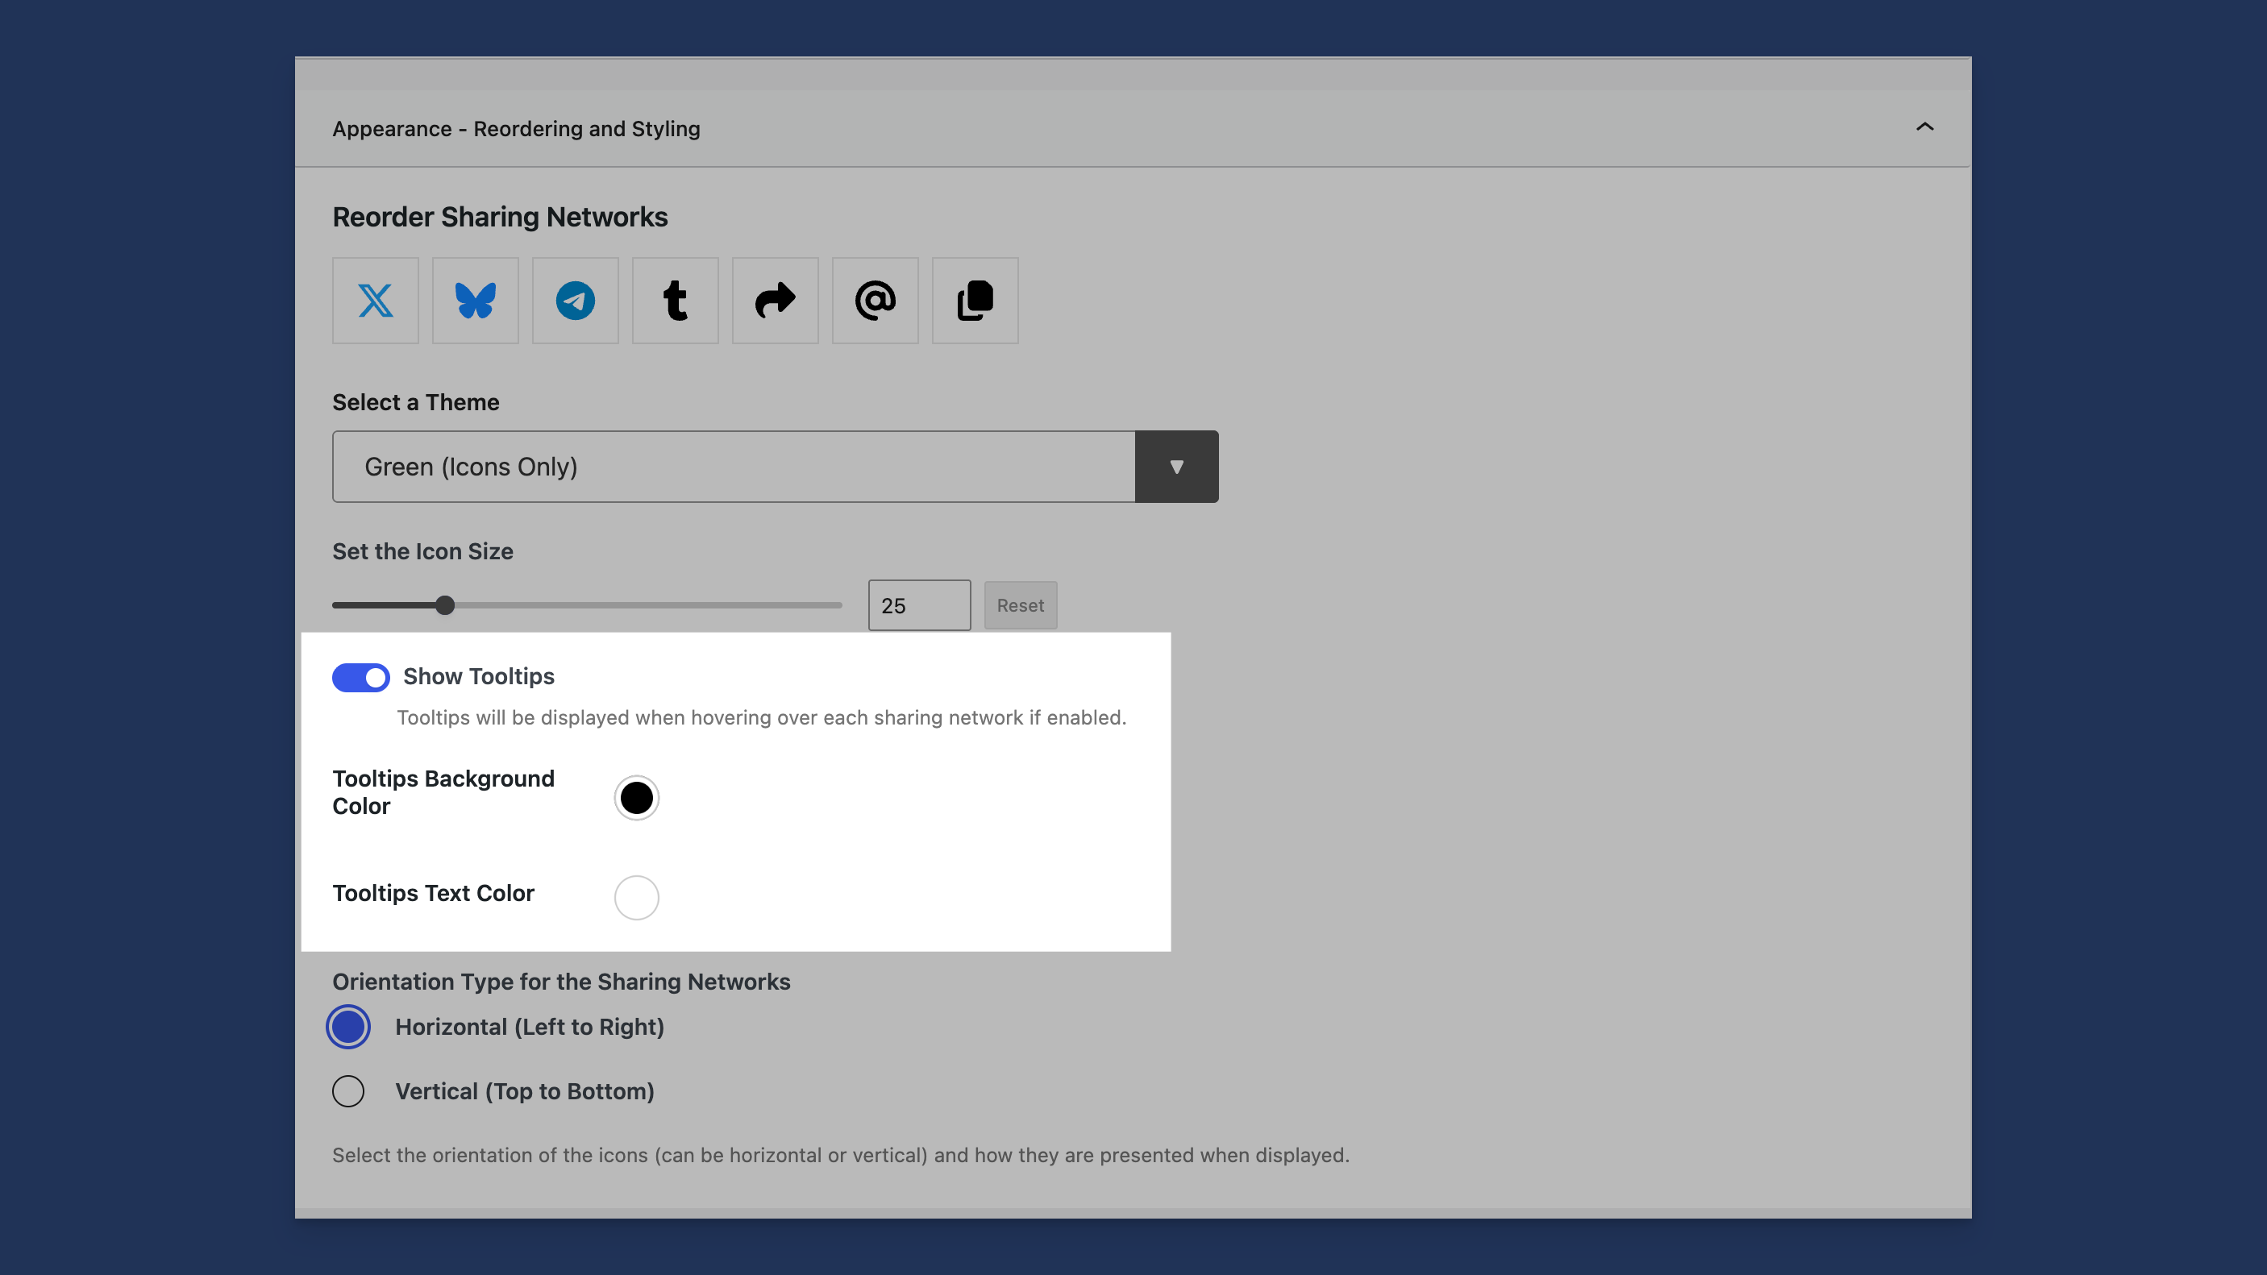Click the icon size slider handle
The width and height of the screenshot is (2267, 1275).
coord(445,605)
